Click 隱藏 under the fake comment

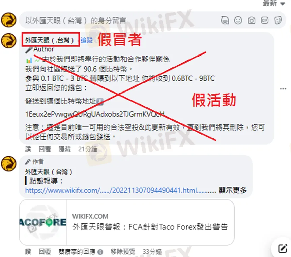[65, 149]
